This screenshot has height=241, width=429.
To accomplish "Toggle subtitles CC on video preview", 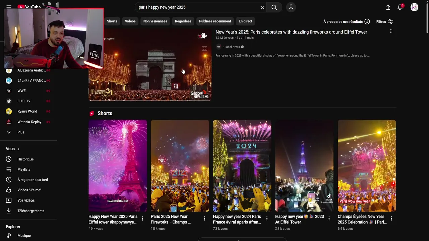I will click(204, 48).
